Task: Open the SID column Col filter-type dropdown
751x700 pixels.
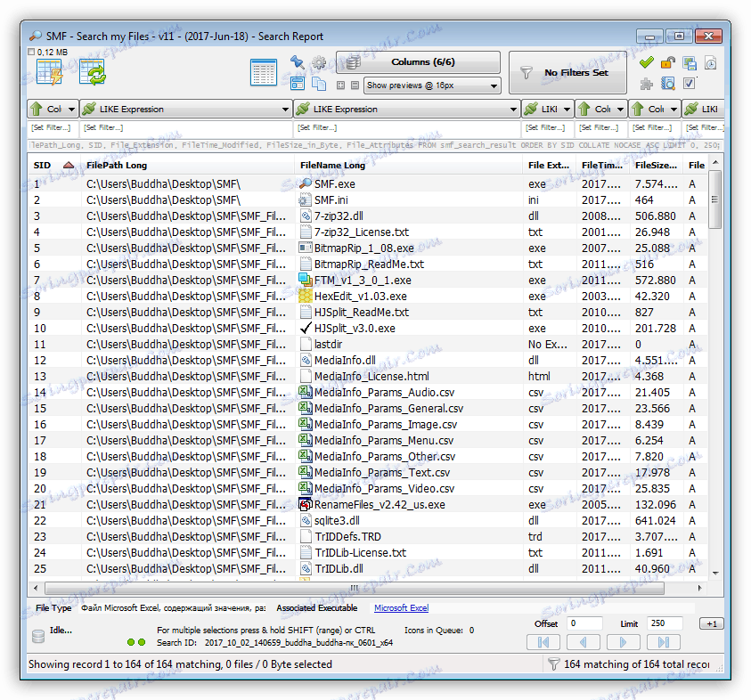Action: pyautogui.click(x=53, y=110)
